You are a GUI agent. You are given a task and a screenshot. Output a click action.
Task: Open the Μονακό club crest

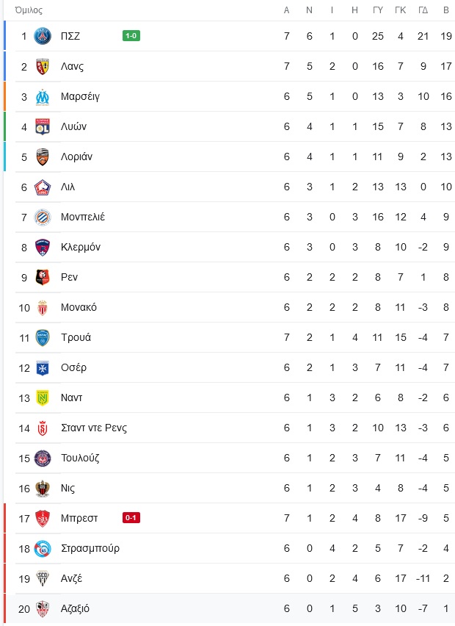tap(43, 307)
